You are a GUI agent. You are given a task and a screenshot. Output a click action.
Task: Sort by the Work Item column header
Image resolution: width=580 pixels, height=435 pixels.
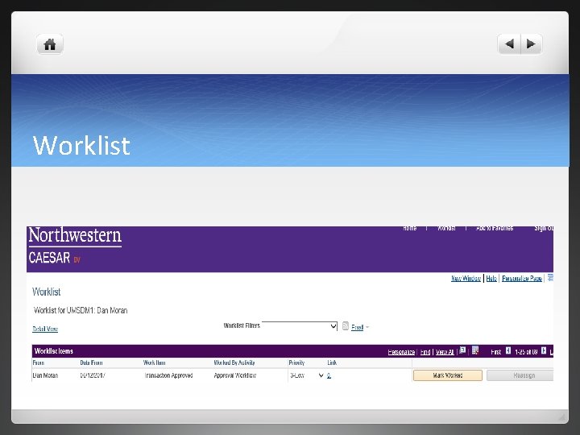[x=154, y=362]
